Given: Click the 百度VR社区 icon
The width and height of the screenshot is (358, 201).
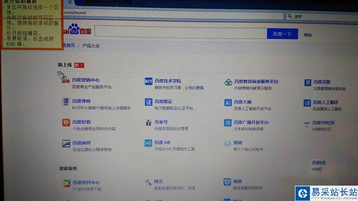Looking at the screenshot, I should click(x=307, y=123).
